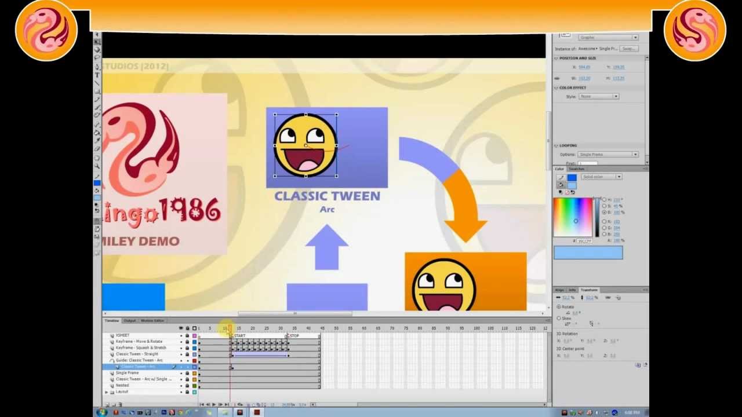742x417 pixels.
Task: Play the timeline animation
Action: [x=214, y=404]
